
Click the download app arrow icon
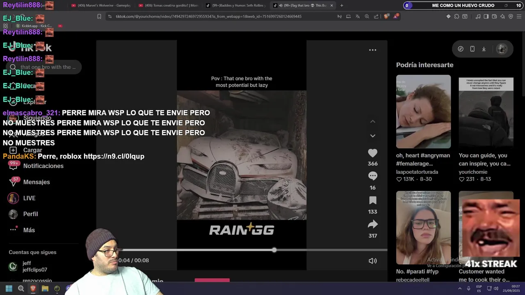(484, 49)
